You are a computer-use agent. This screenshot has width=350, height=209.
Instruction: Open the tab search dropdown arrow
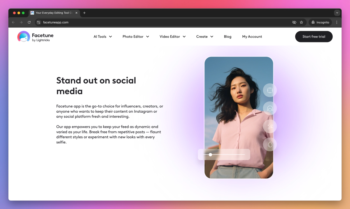[x=337, y=13]
